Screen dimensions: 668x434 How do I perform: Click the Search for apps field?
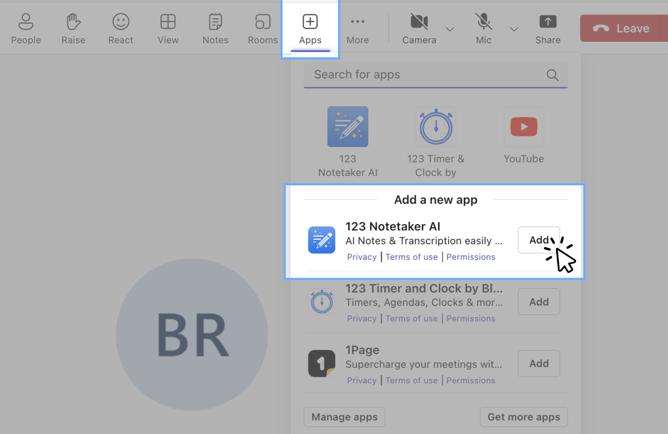tap(435, 75)
